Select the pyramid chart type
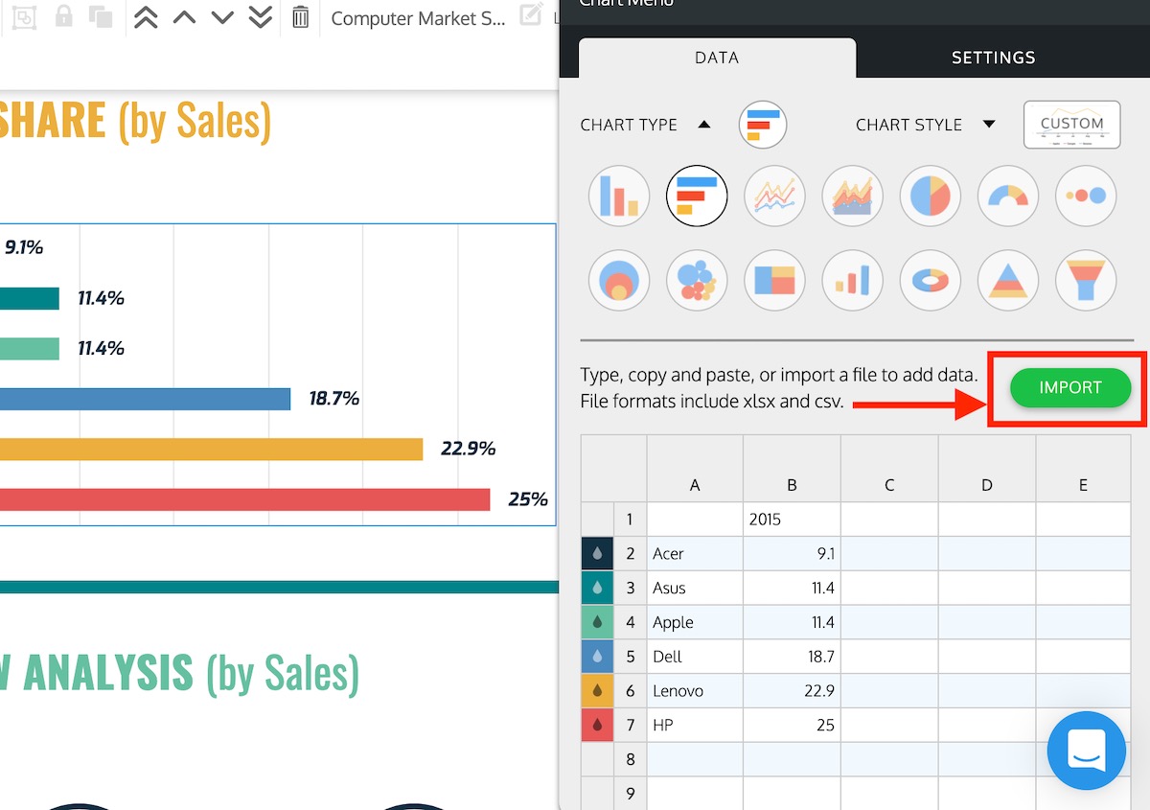 (x=1008, y=280)
